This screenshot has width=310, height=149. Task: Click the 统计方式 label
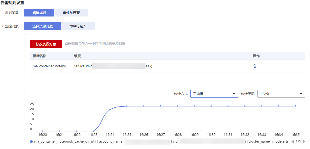181,94
